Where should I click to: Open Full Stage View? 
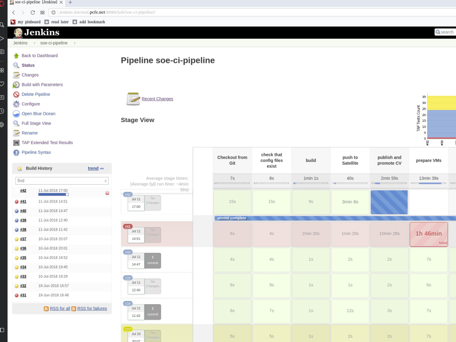click(x=36, y=123)
